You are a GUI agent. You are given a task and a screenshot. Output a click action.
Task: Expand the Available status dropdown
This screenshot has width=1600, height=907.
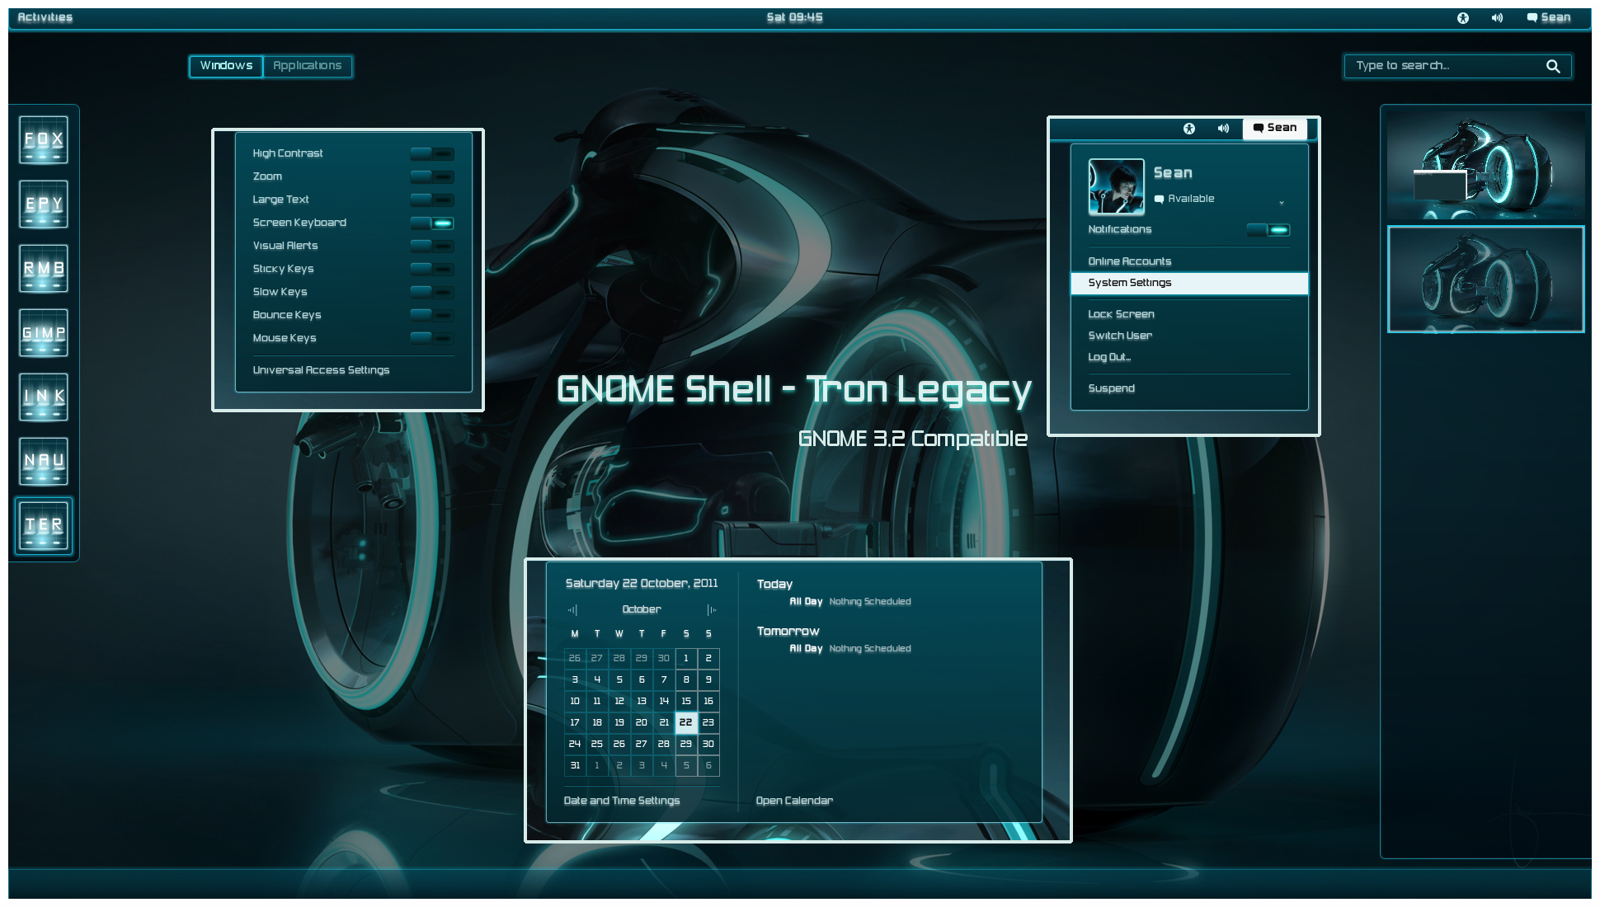(x=1281, y=200)
